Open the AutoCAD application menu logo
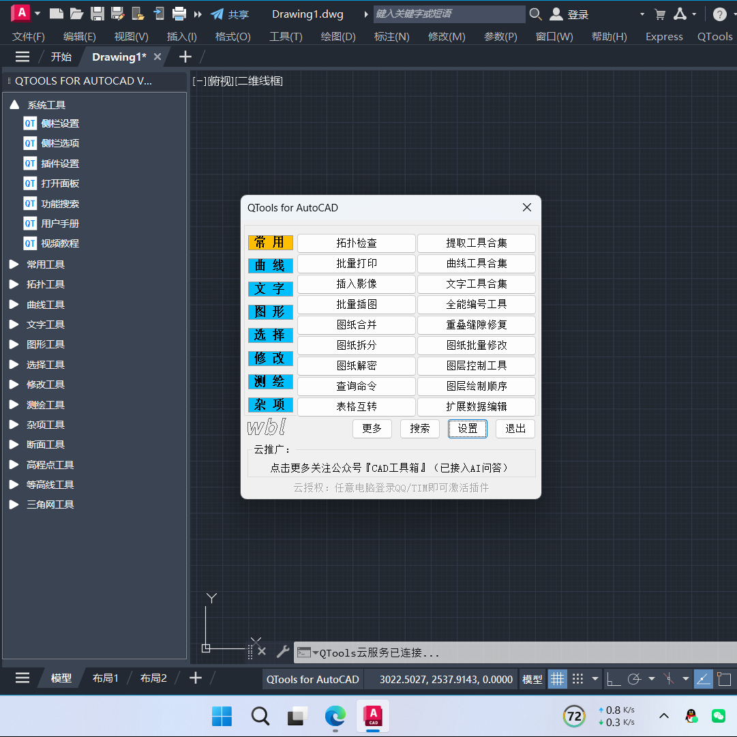 (x=22, y=13)
